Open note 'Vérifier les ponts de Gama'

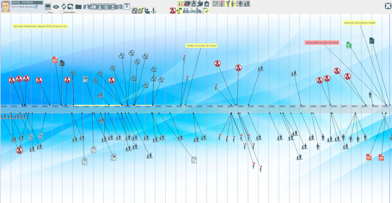(x=201, y=46)
